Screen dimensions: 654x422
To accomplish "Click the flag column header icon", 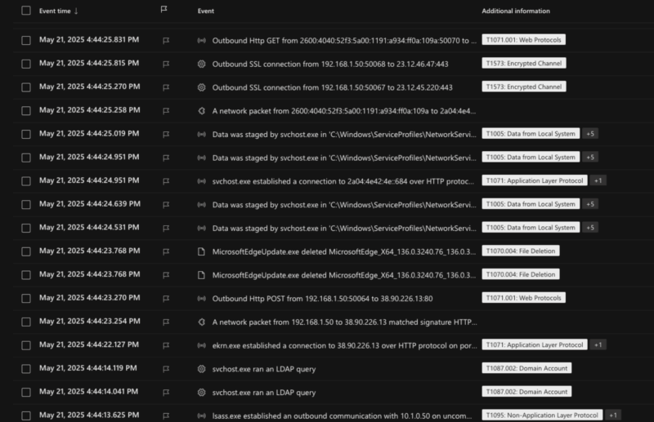I will coord(164,11).
